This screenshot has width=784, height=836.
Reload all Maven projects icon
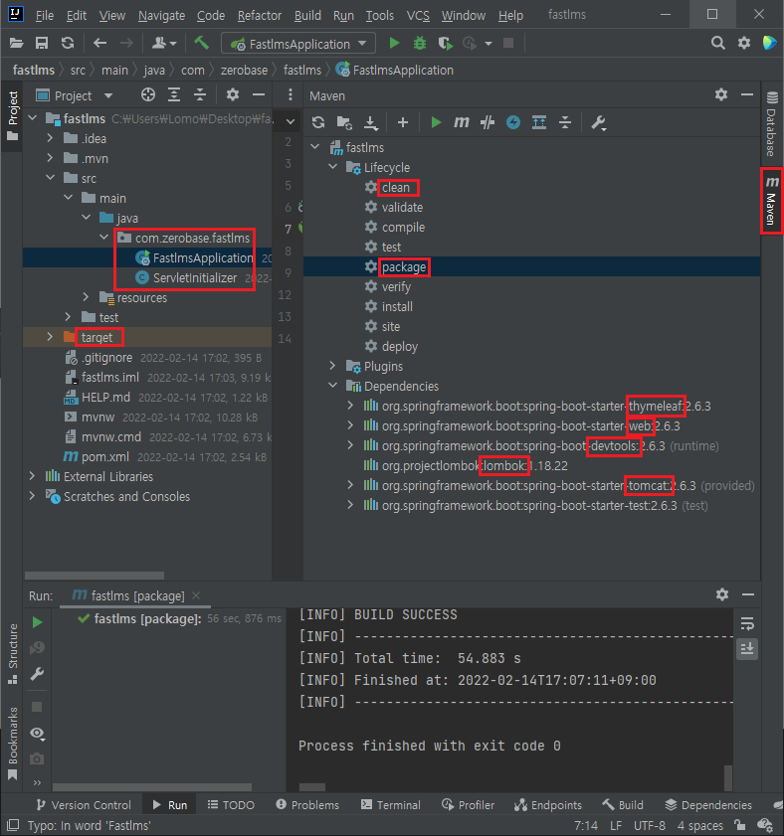(318, 122)
